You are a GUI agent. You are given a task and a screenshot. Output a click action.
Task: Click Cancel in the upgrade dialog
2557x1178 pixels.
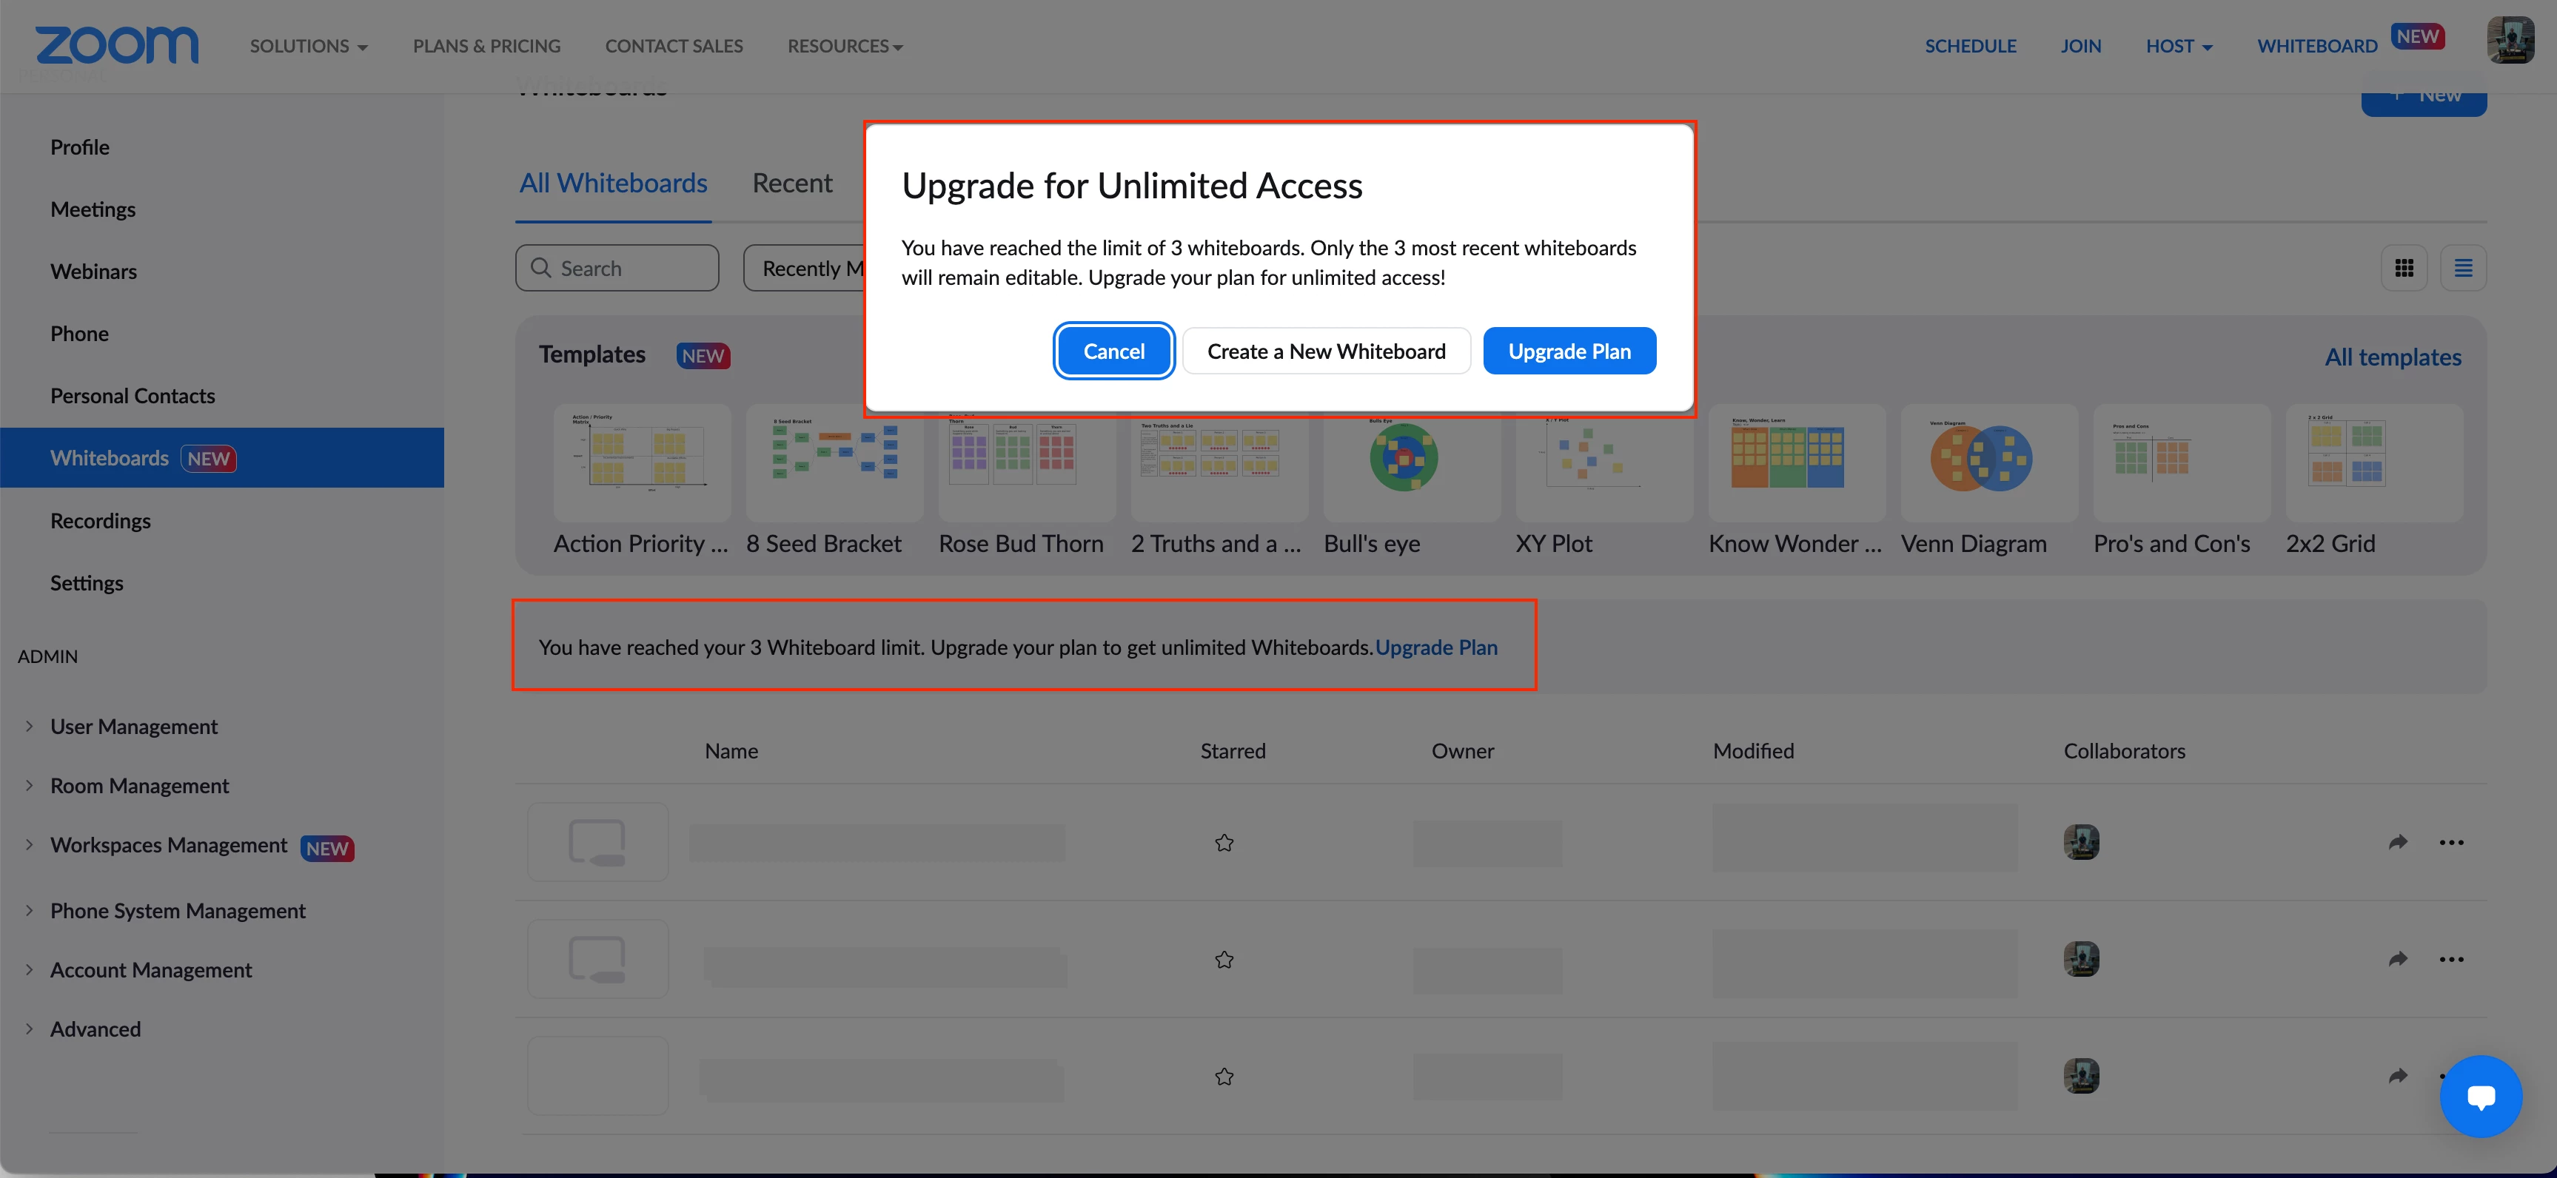tap(1113, 351)
